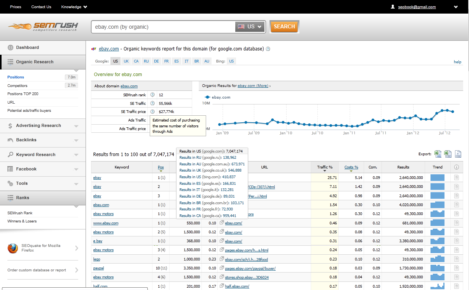Export results as semicolon CSV icon
The image size is (469, 290).
(458, 154)
